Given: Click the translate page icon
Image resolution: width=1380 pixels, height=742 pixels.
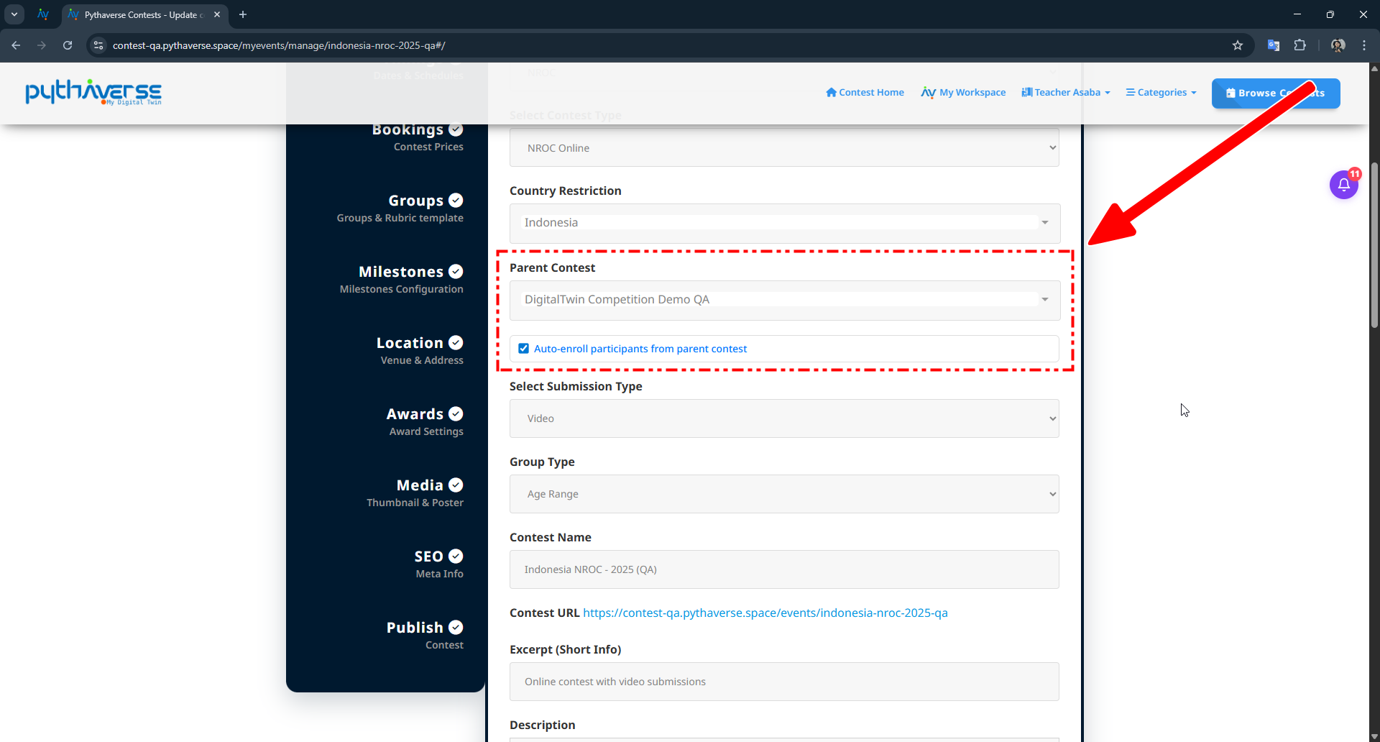Looking at the screenshot, I should 1273,45.
